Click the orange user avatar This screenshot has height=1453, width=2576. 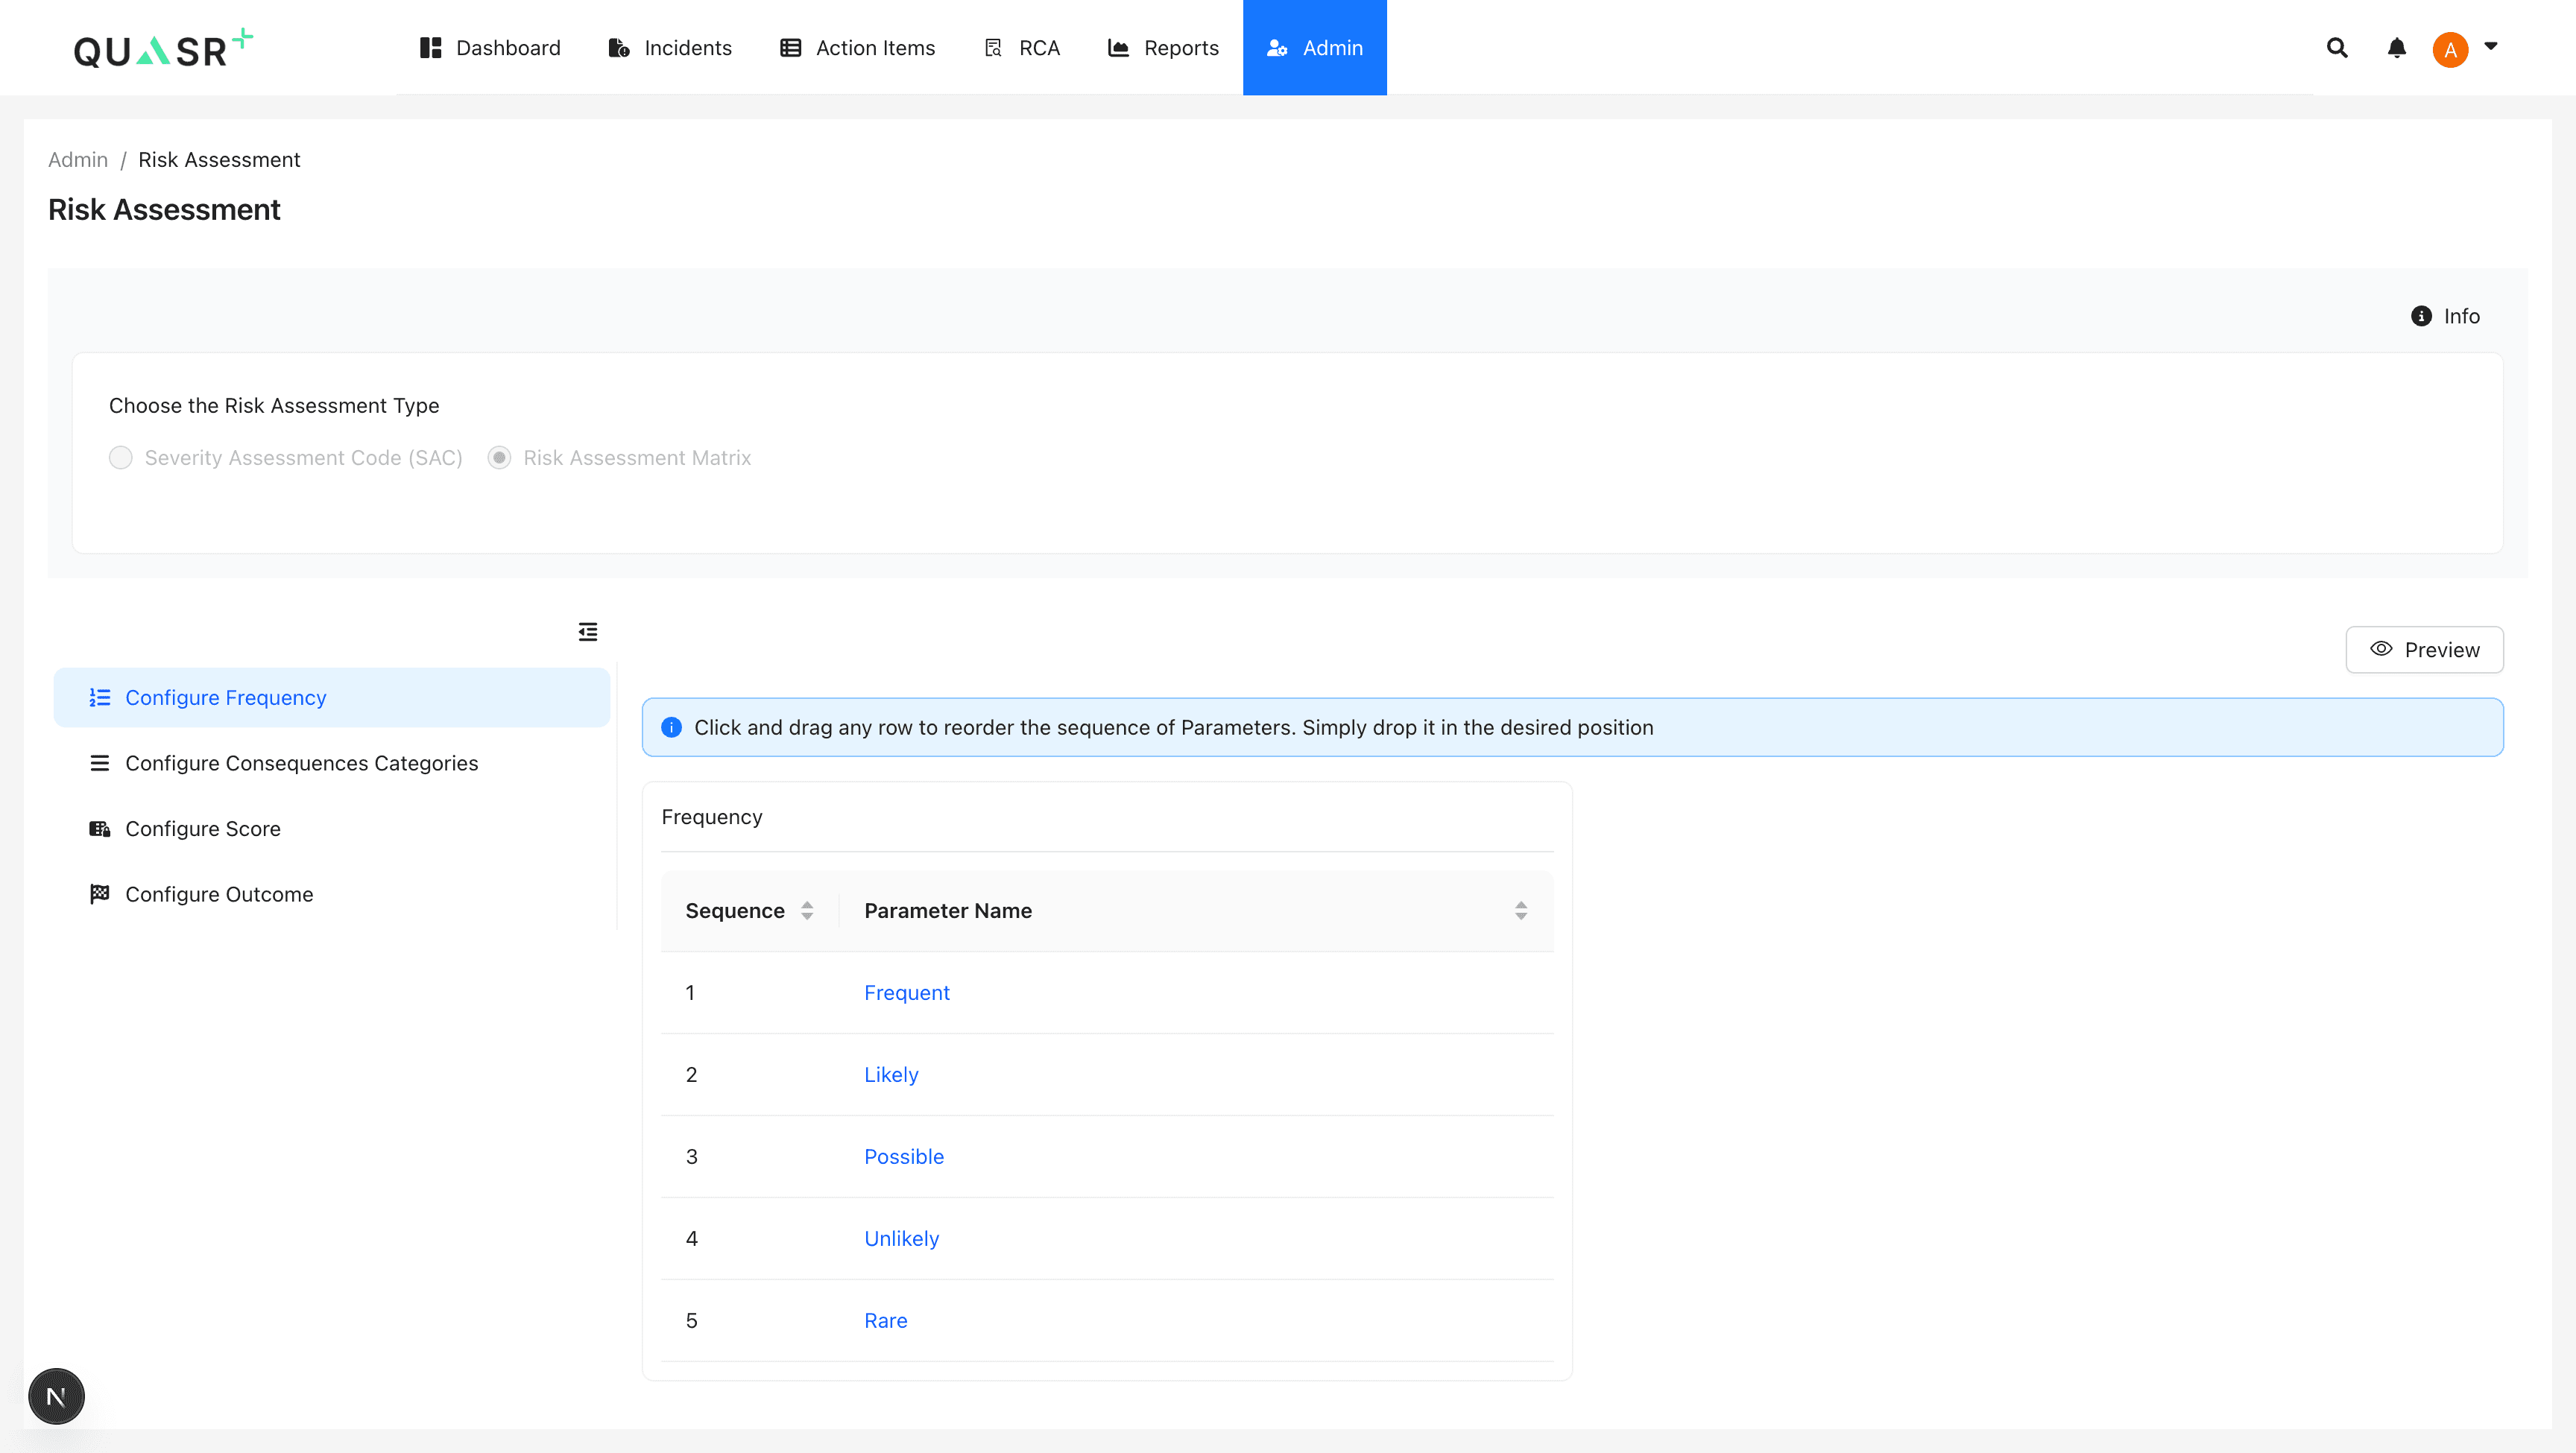(2449, 49)
